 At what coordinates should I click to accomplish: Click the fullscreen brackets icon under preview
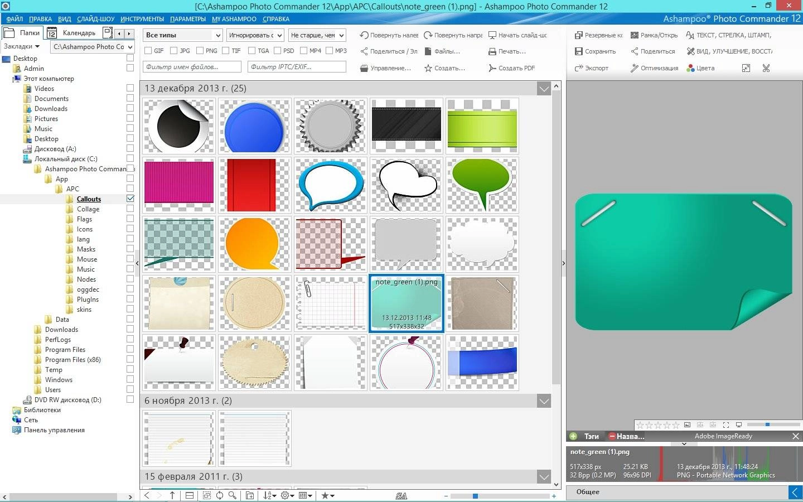(726, 425)
